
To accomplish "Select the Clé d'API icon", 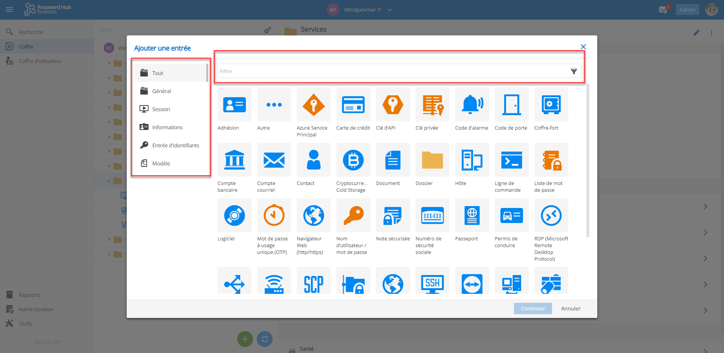I will coord(393,104).
